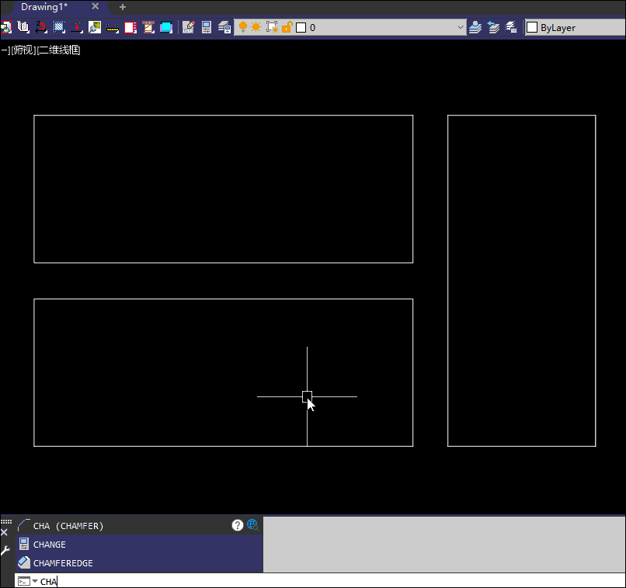Toggle layer 0 viewport freeze icon
This screenshot has height=588, width=626.
(273, 27)
